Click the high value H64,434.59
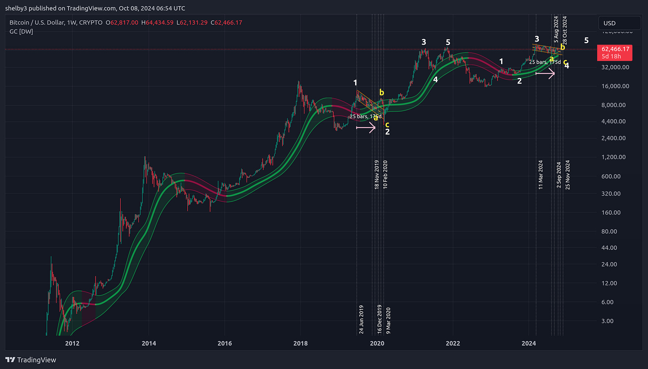Image resolution: width=648 pixels, height=369 pixels. point(158,22)
